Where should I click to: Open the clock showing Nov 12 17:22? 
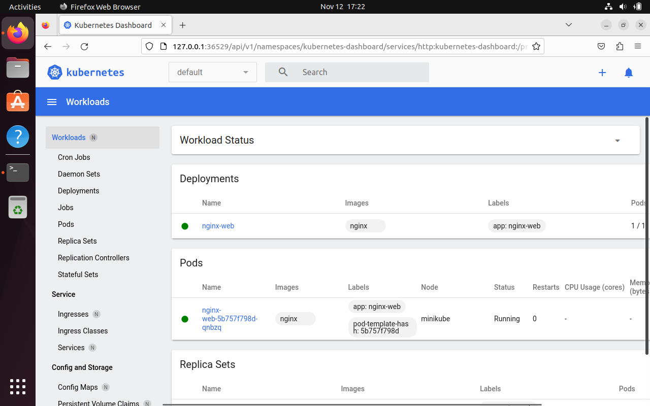pos(343,7)
